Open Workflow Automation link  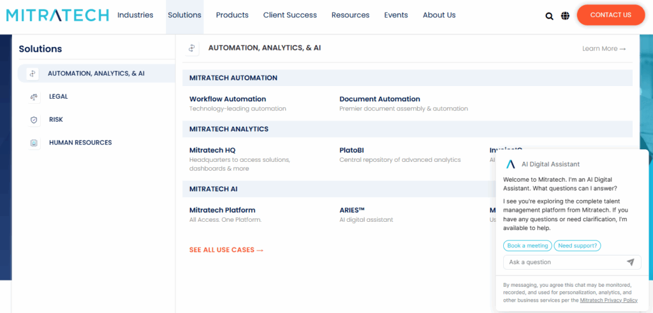pos(228,99)
